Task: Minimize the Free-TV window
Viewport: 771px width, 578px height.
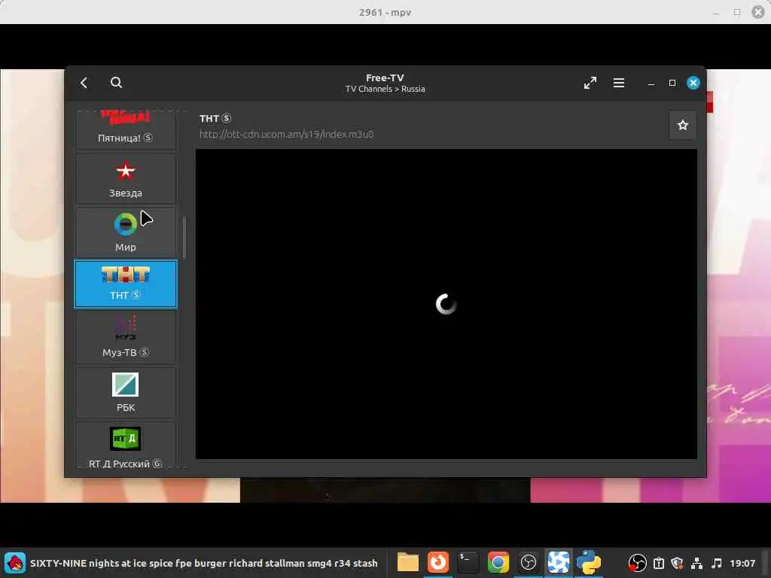Action: tap(651, 83)
